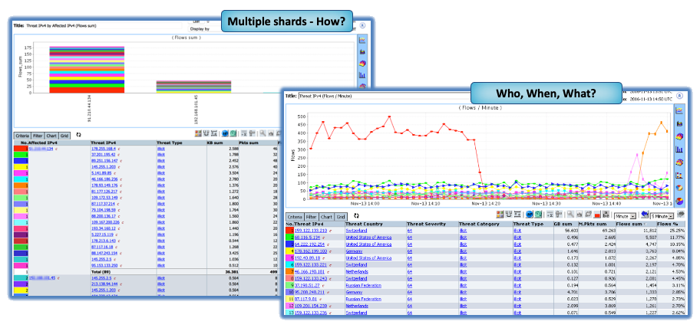
Task: Click orange swatch for row 46.166.190.181
Action: point(289,271)
